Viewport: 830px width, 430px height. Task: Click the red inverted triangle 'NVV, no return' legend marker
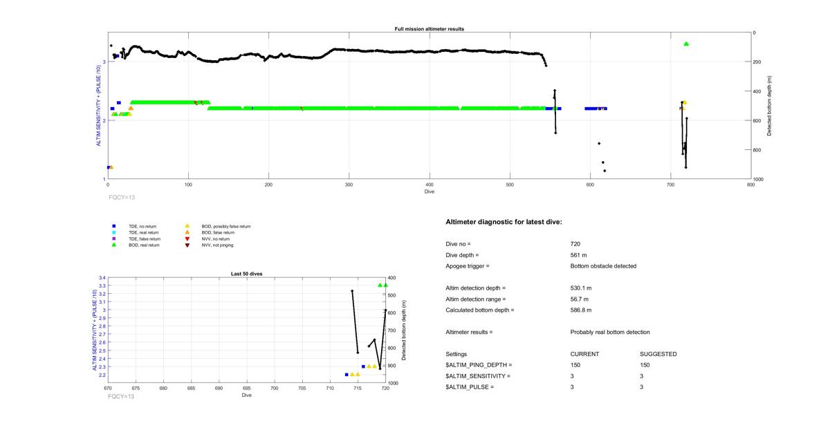(x=187, y=239)
